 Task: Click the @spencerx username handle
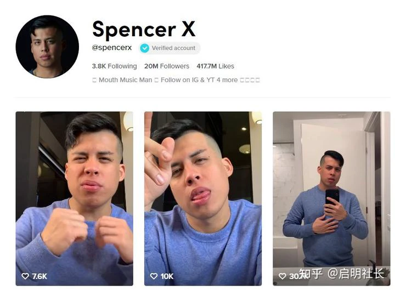(x=112, y=48)
